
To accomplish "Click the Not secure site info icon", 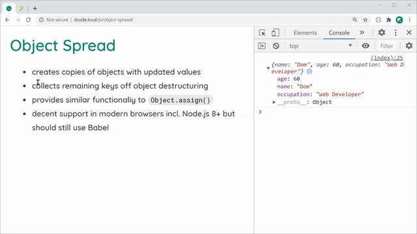I will click(x=41, y=20).
